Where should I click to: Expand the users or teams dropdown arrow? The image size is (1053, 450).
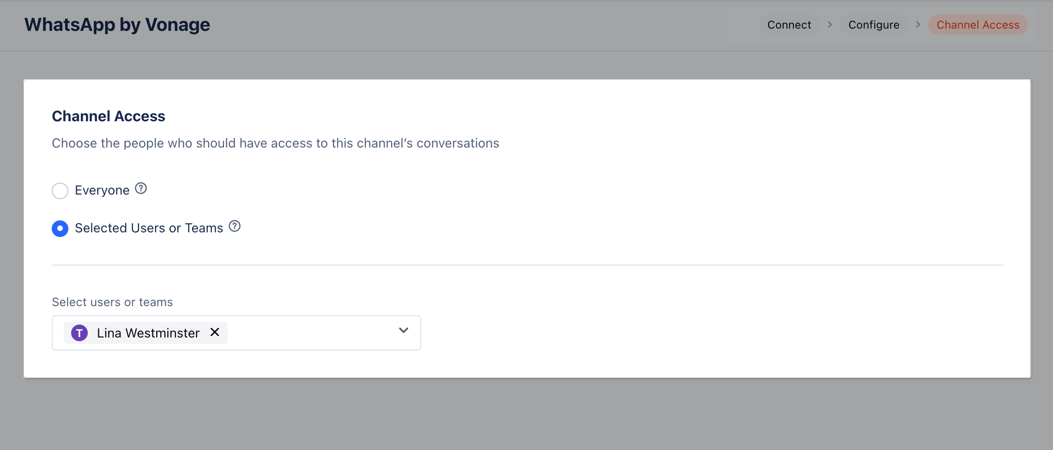(403, 331)
